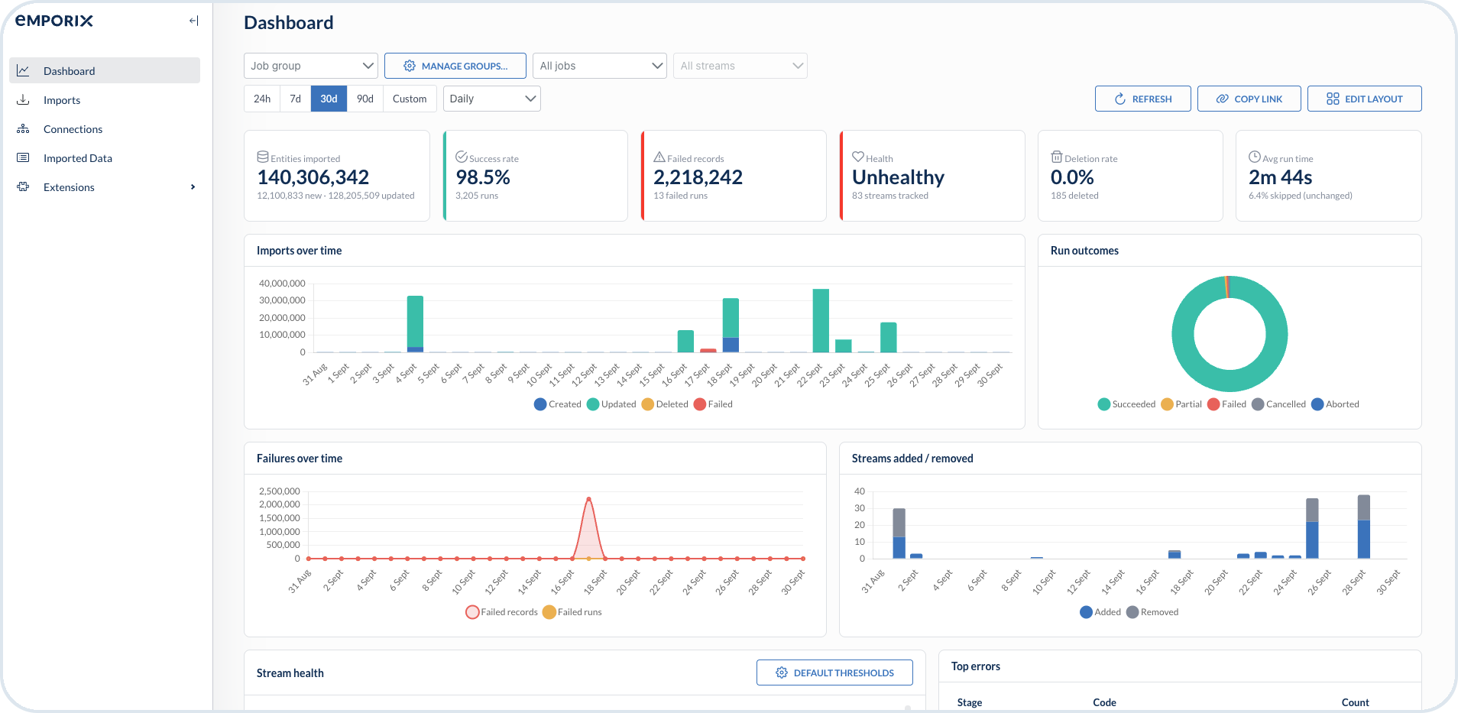Open the Job group dropdown

(311, 66)
